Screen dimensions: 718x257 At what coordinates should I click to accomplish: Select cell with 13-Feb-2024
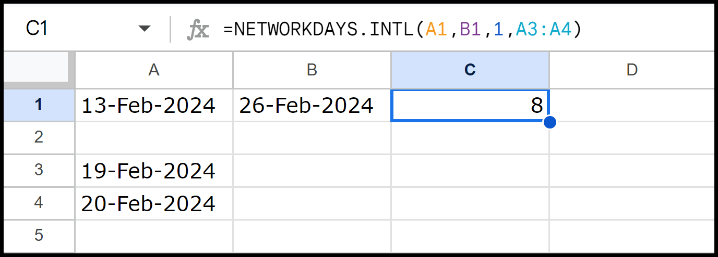tap(154, 105)
